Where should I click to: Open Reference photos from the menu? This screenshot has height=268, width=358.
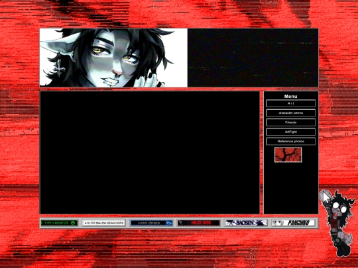click(x=290, y=142)
